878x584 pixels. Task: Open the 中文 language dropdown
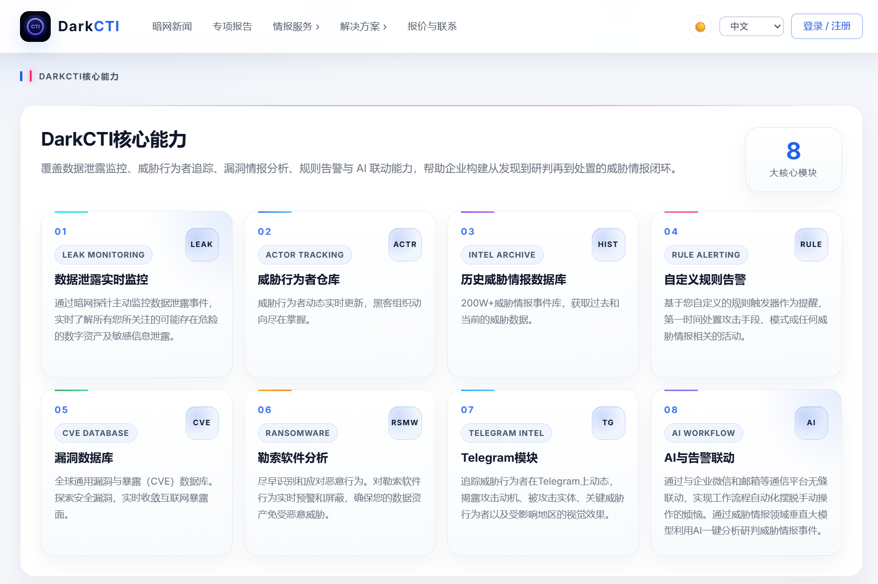(751, 26)
